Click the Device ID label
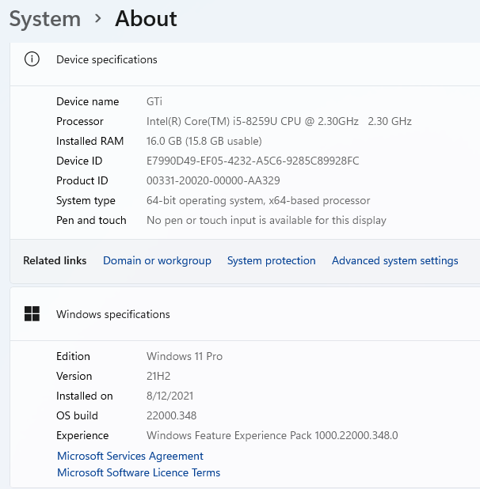Image resolution: width=480 pixels, height=489 pixels. (79, 161)
